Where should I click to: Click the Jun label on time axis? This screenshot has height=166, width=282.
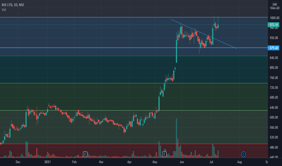point(182,162)
